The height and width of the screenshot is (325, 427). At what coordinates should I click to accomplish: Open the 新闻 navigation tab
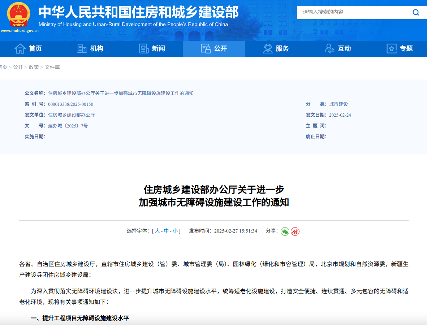pos(152,49)
